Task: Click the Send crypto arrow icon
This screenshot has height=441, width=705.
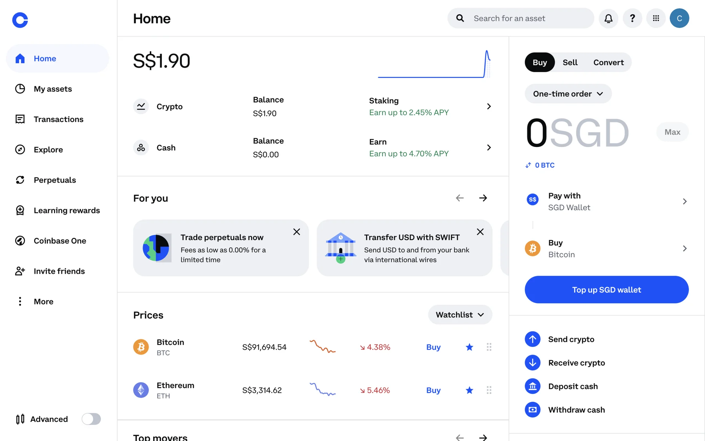Action: point(532,339)
